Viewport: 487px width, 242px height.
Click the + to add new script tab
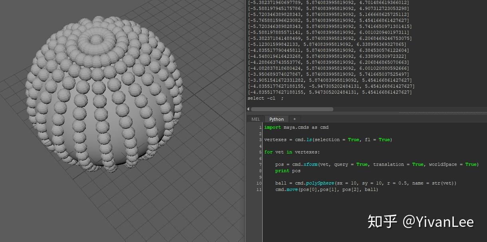pos(294,119)
